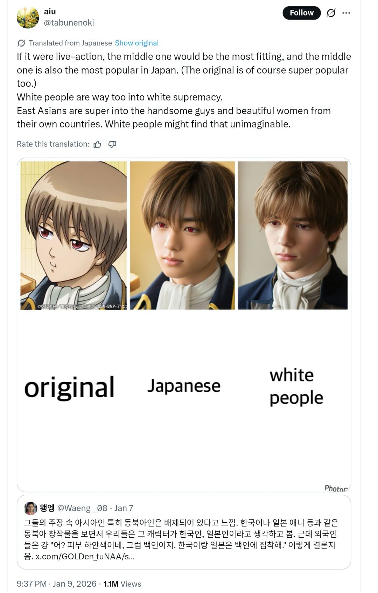Click the translation icon before 'Translated from Japanese'
Screen dimensions: 378x593
(x=21, y=43)
